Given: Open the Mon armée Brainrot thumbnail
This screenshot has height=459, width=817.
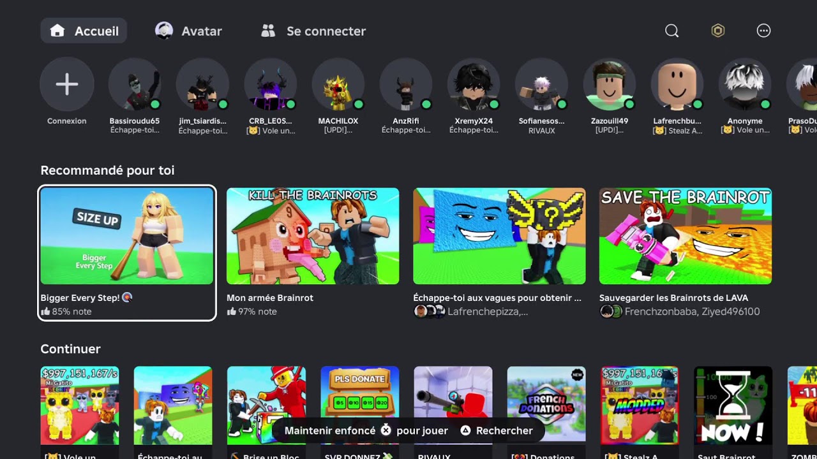Looking at the screenshot, I should 313,236.
